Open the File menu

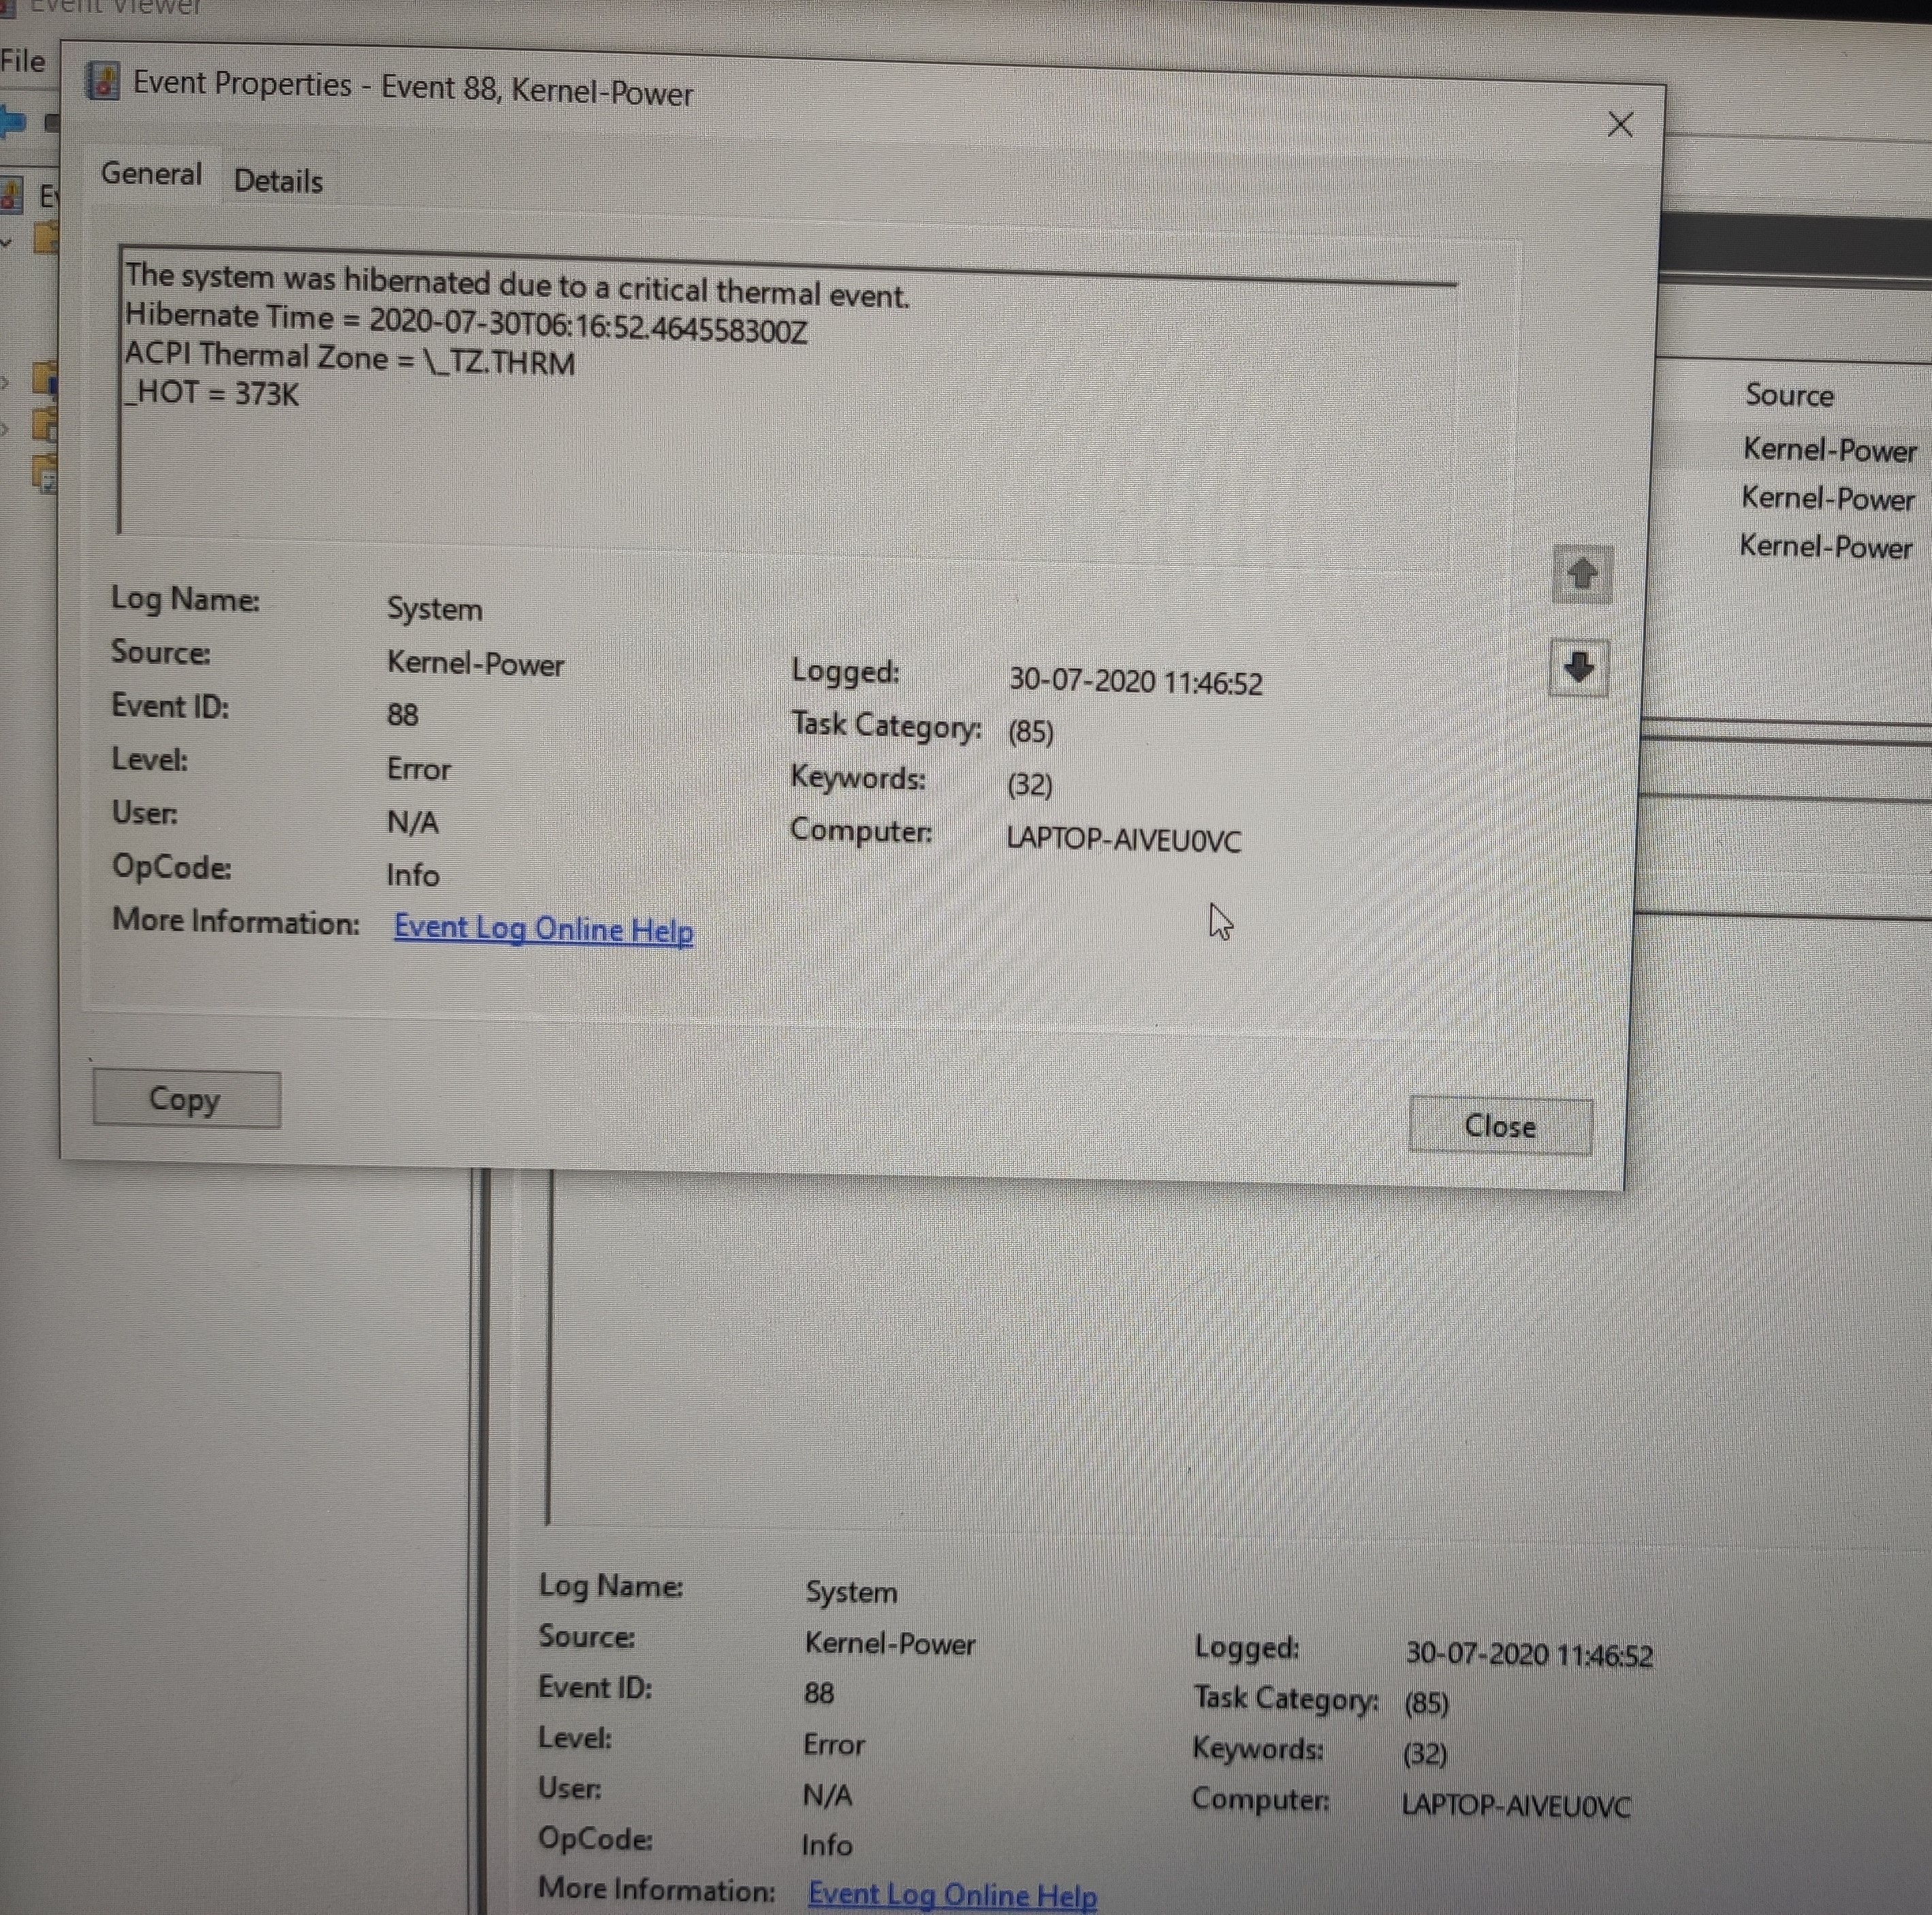23,62
